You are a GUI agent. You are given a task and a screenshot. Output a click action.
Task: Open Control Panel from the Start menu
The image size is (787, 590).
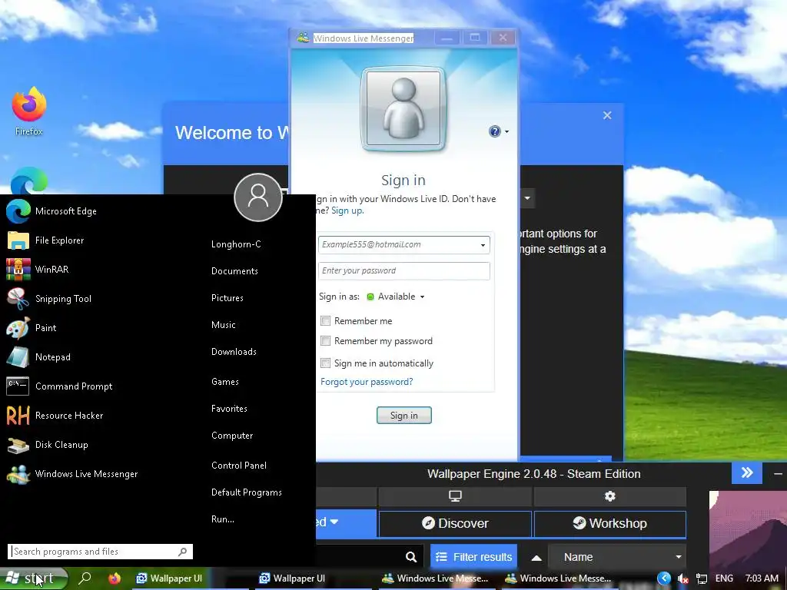(x=238, y=466)
